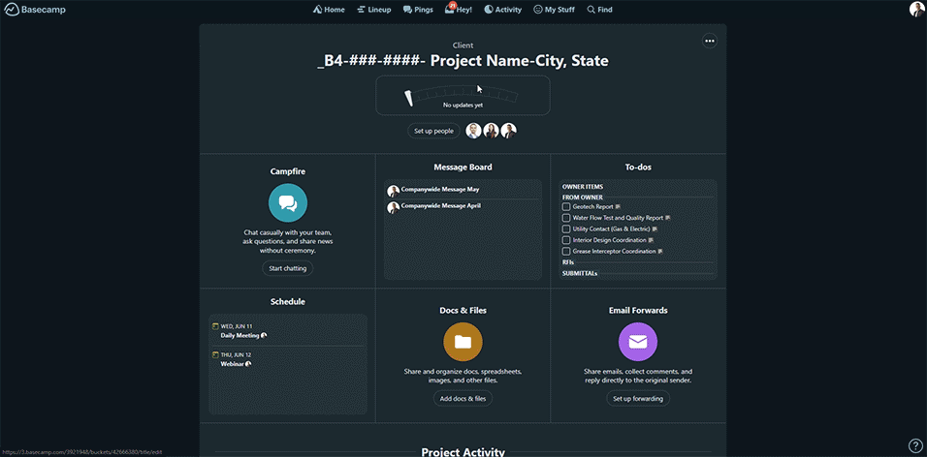Open the Webinar event
Viewport: 927px width, 457px height.
point(232,364)
